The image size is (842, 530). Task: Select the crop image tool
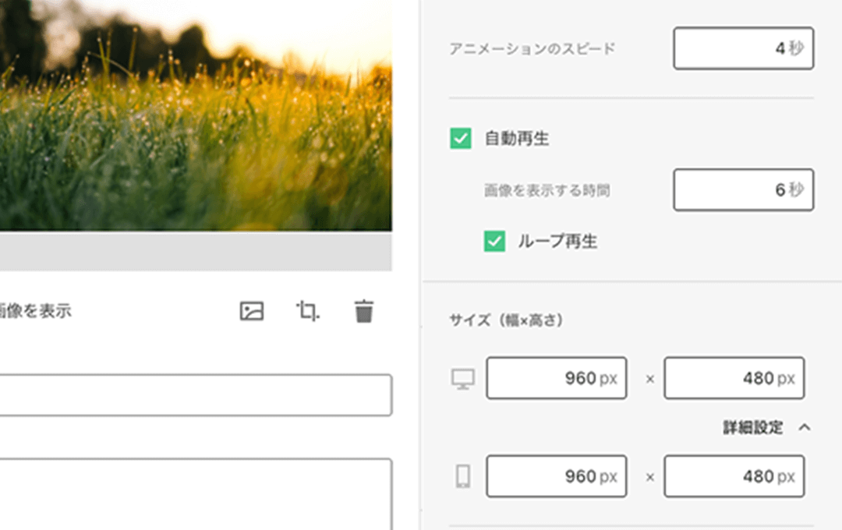point(307,312)
